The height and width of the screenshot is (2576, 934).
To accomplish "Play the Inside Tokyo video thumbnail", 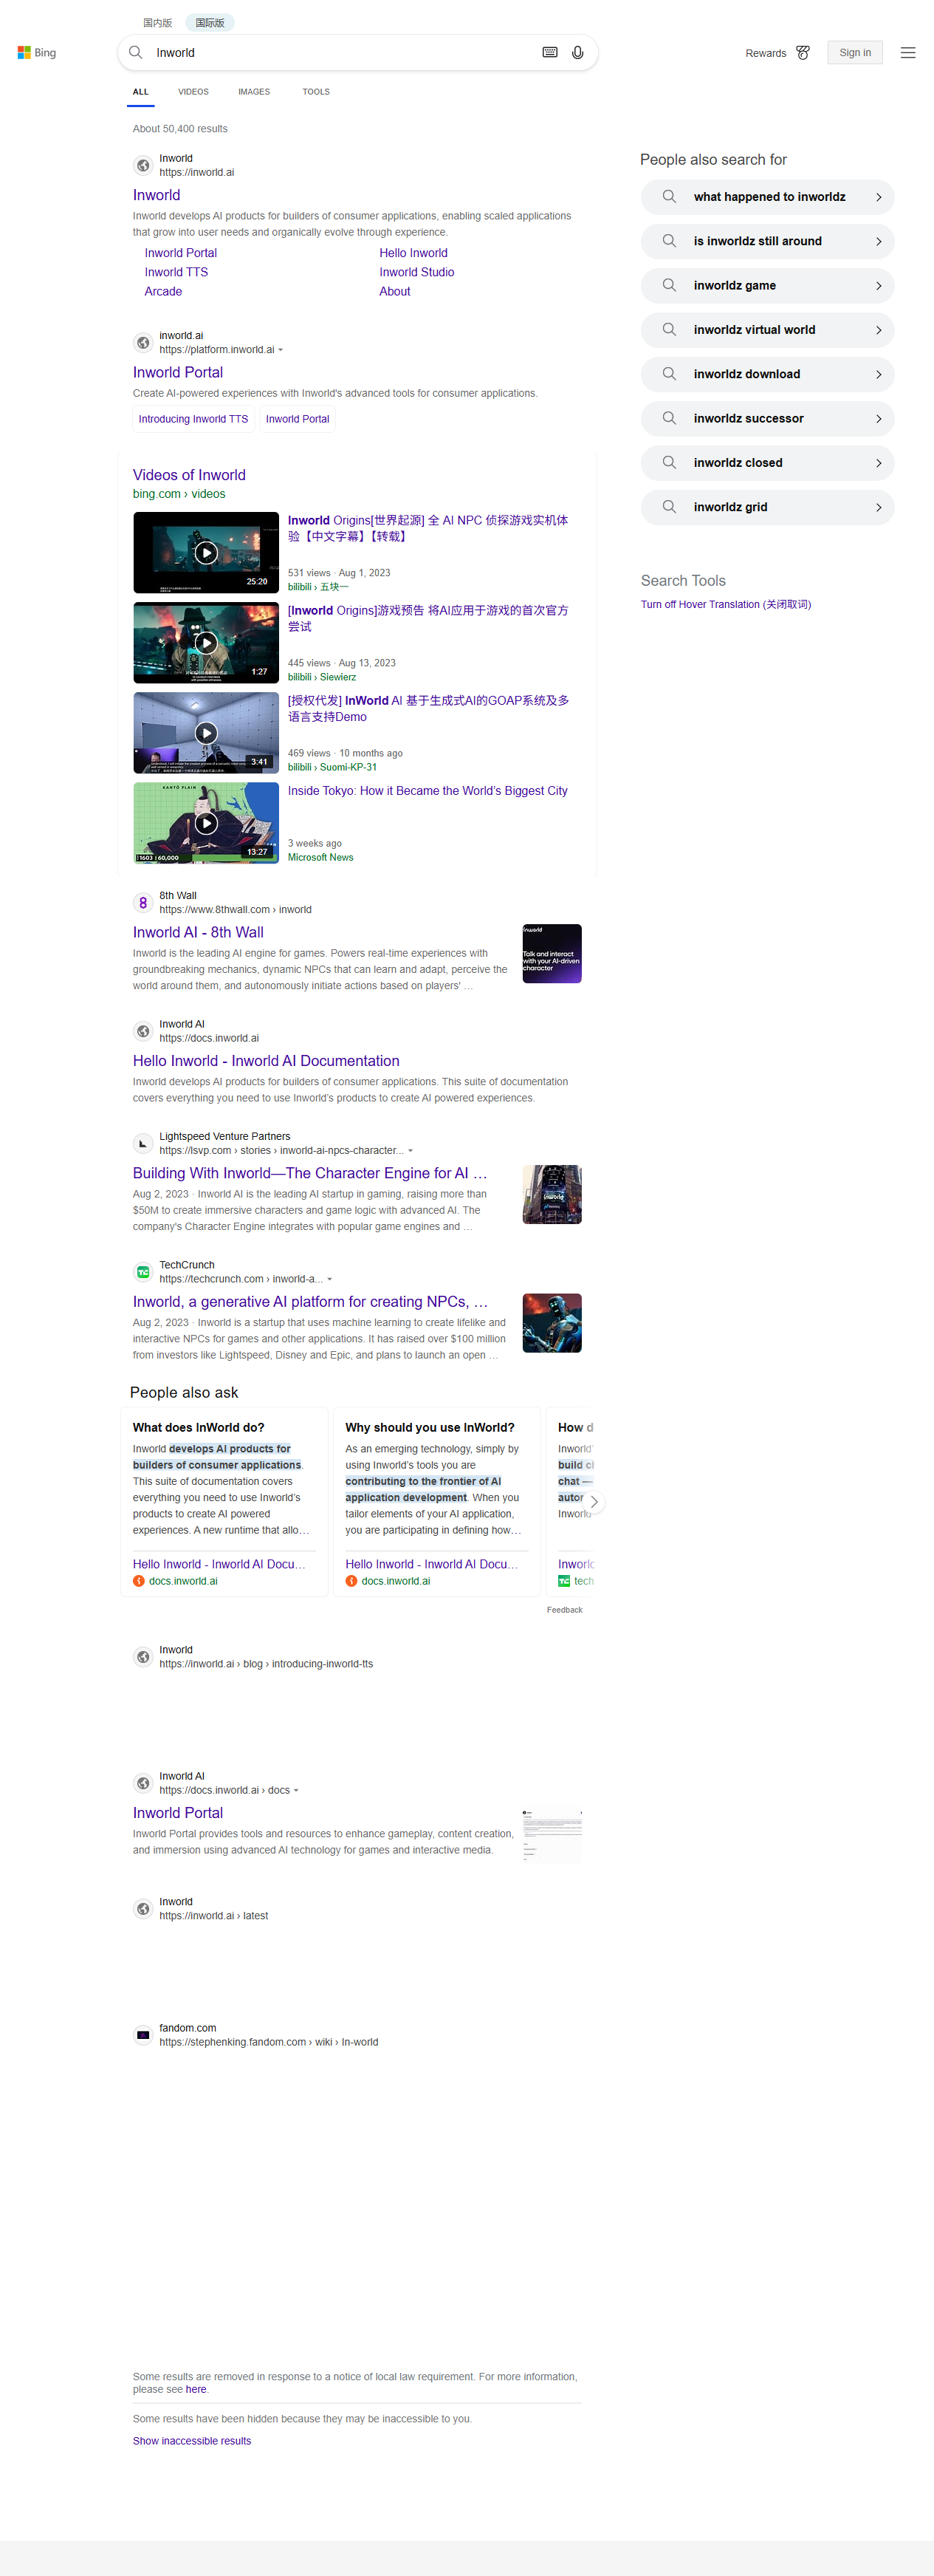I will click(206, 823).
